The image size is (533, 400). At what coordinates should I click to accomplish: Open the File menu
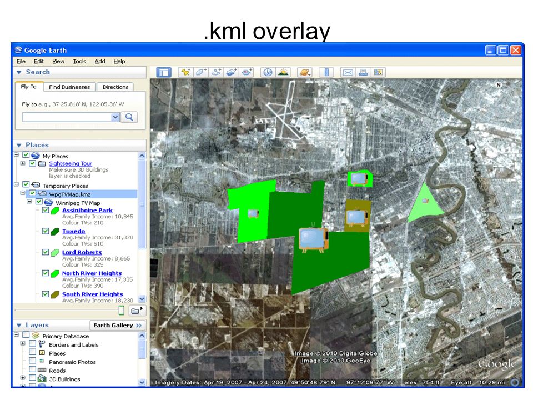click(21, 61)
